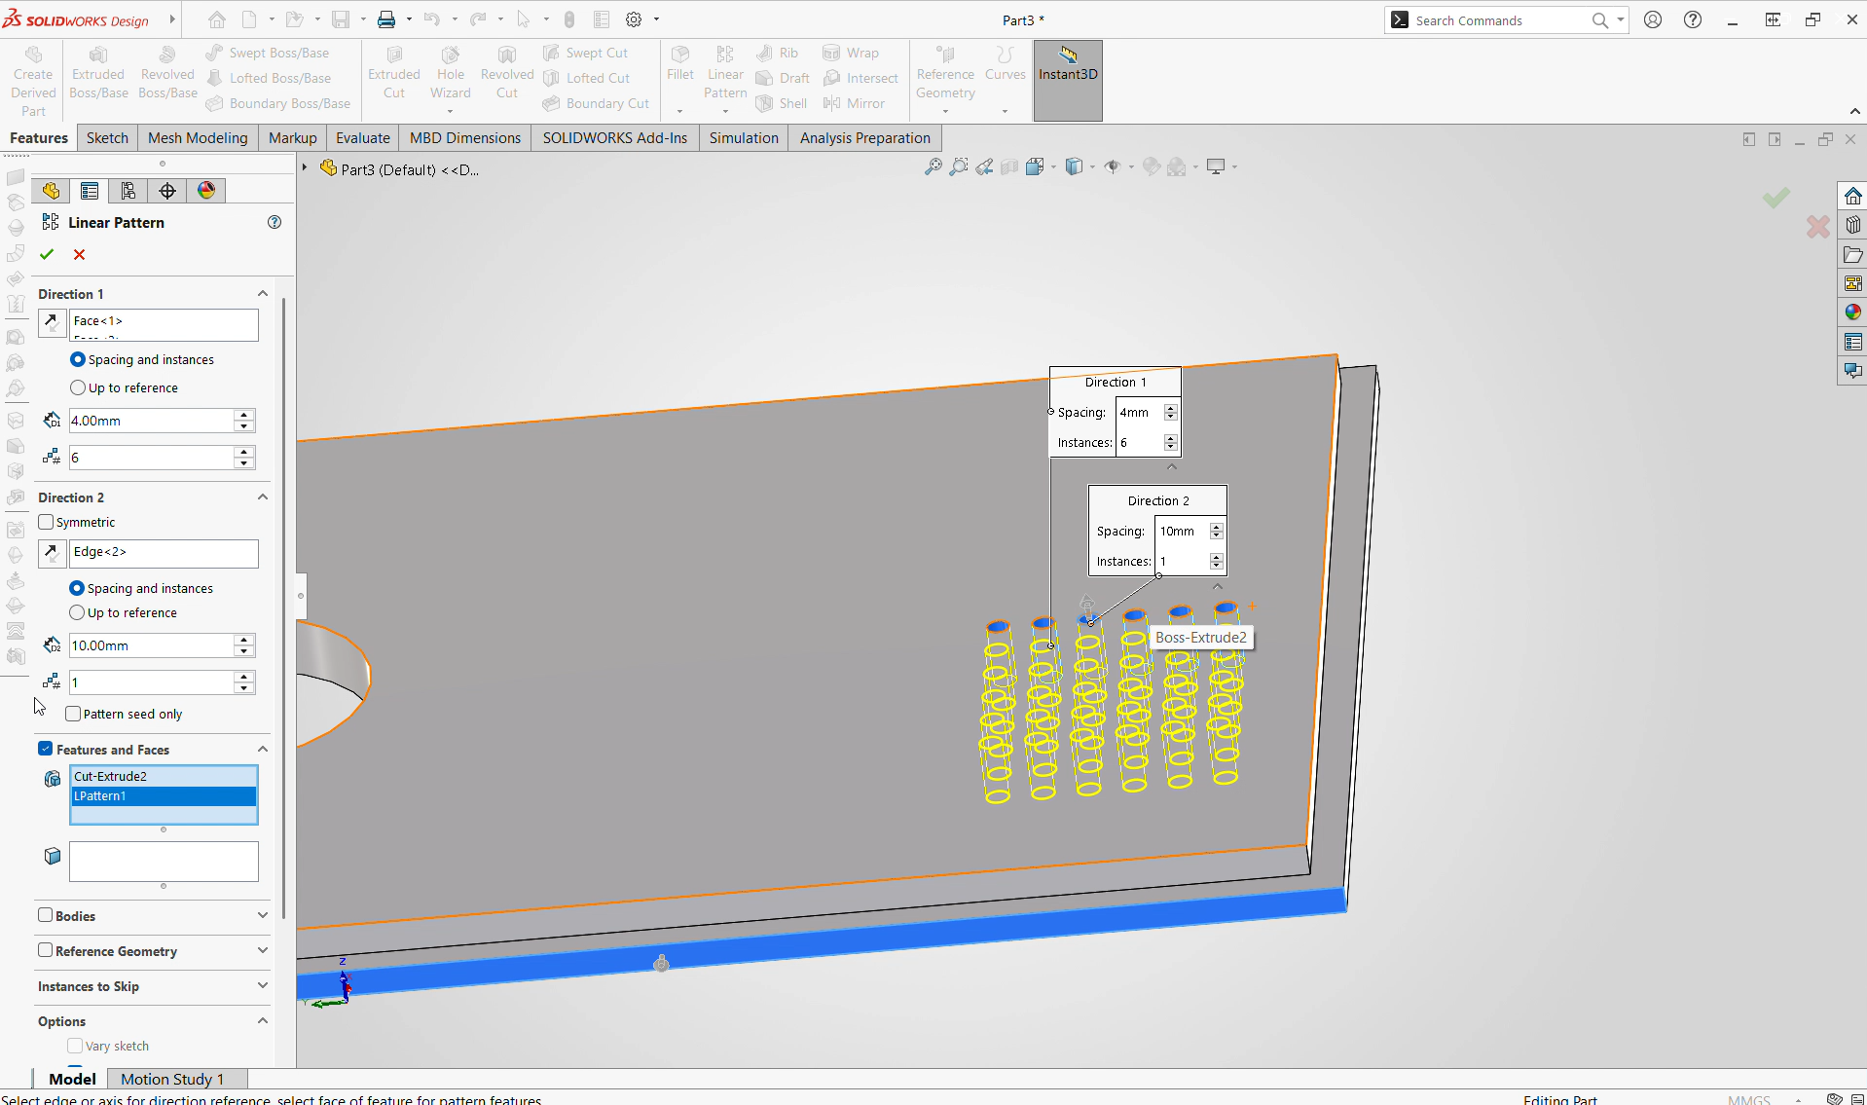The width and height of the screenshot is (1867, 1105).
Task: Open the Motion Study 1 tab
Action: coord(172,1079)
